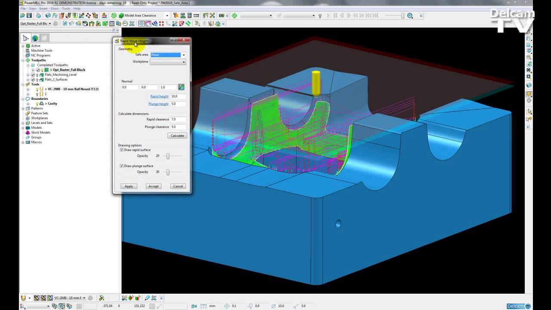The image size is (551, 310).
Task: Open the Safe area dropdown
Action: click(183, 55)
